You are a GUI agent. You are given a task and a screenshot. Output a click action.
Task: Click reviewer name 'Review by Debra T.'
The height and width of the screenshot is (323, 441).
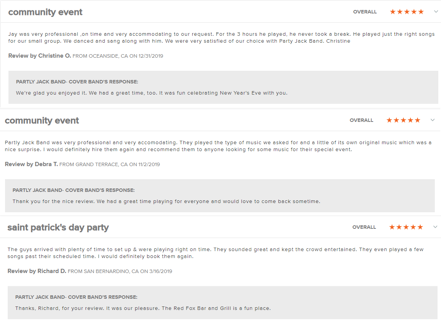(31, 164)
